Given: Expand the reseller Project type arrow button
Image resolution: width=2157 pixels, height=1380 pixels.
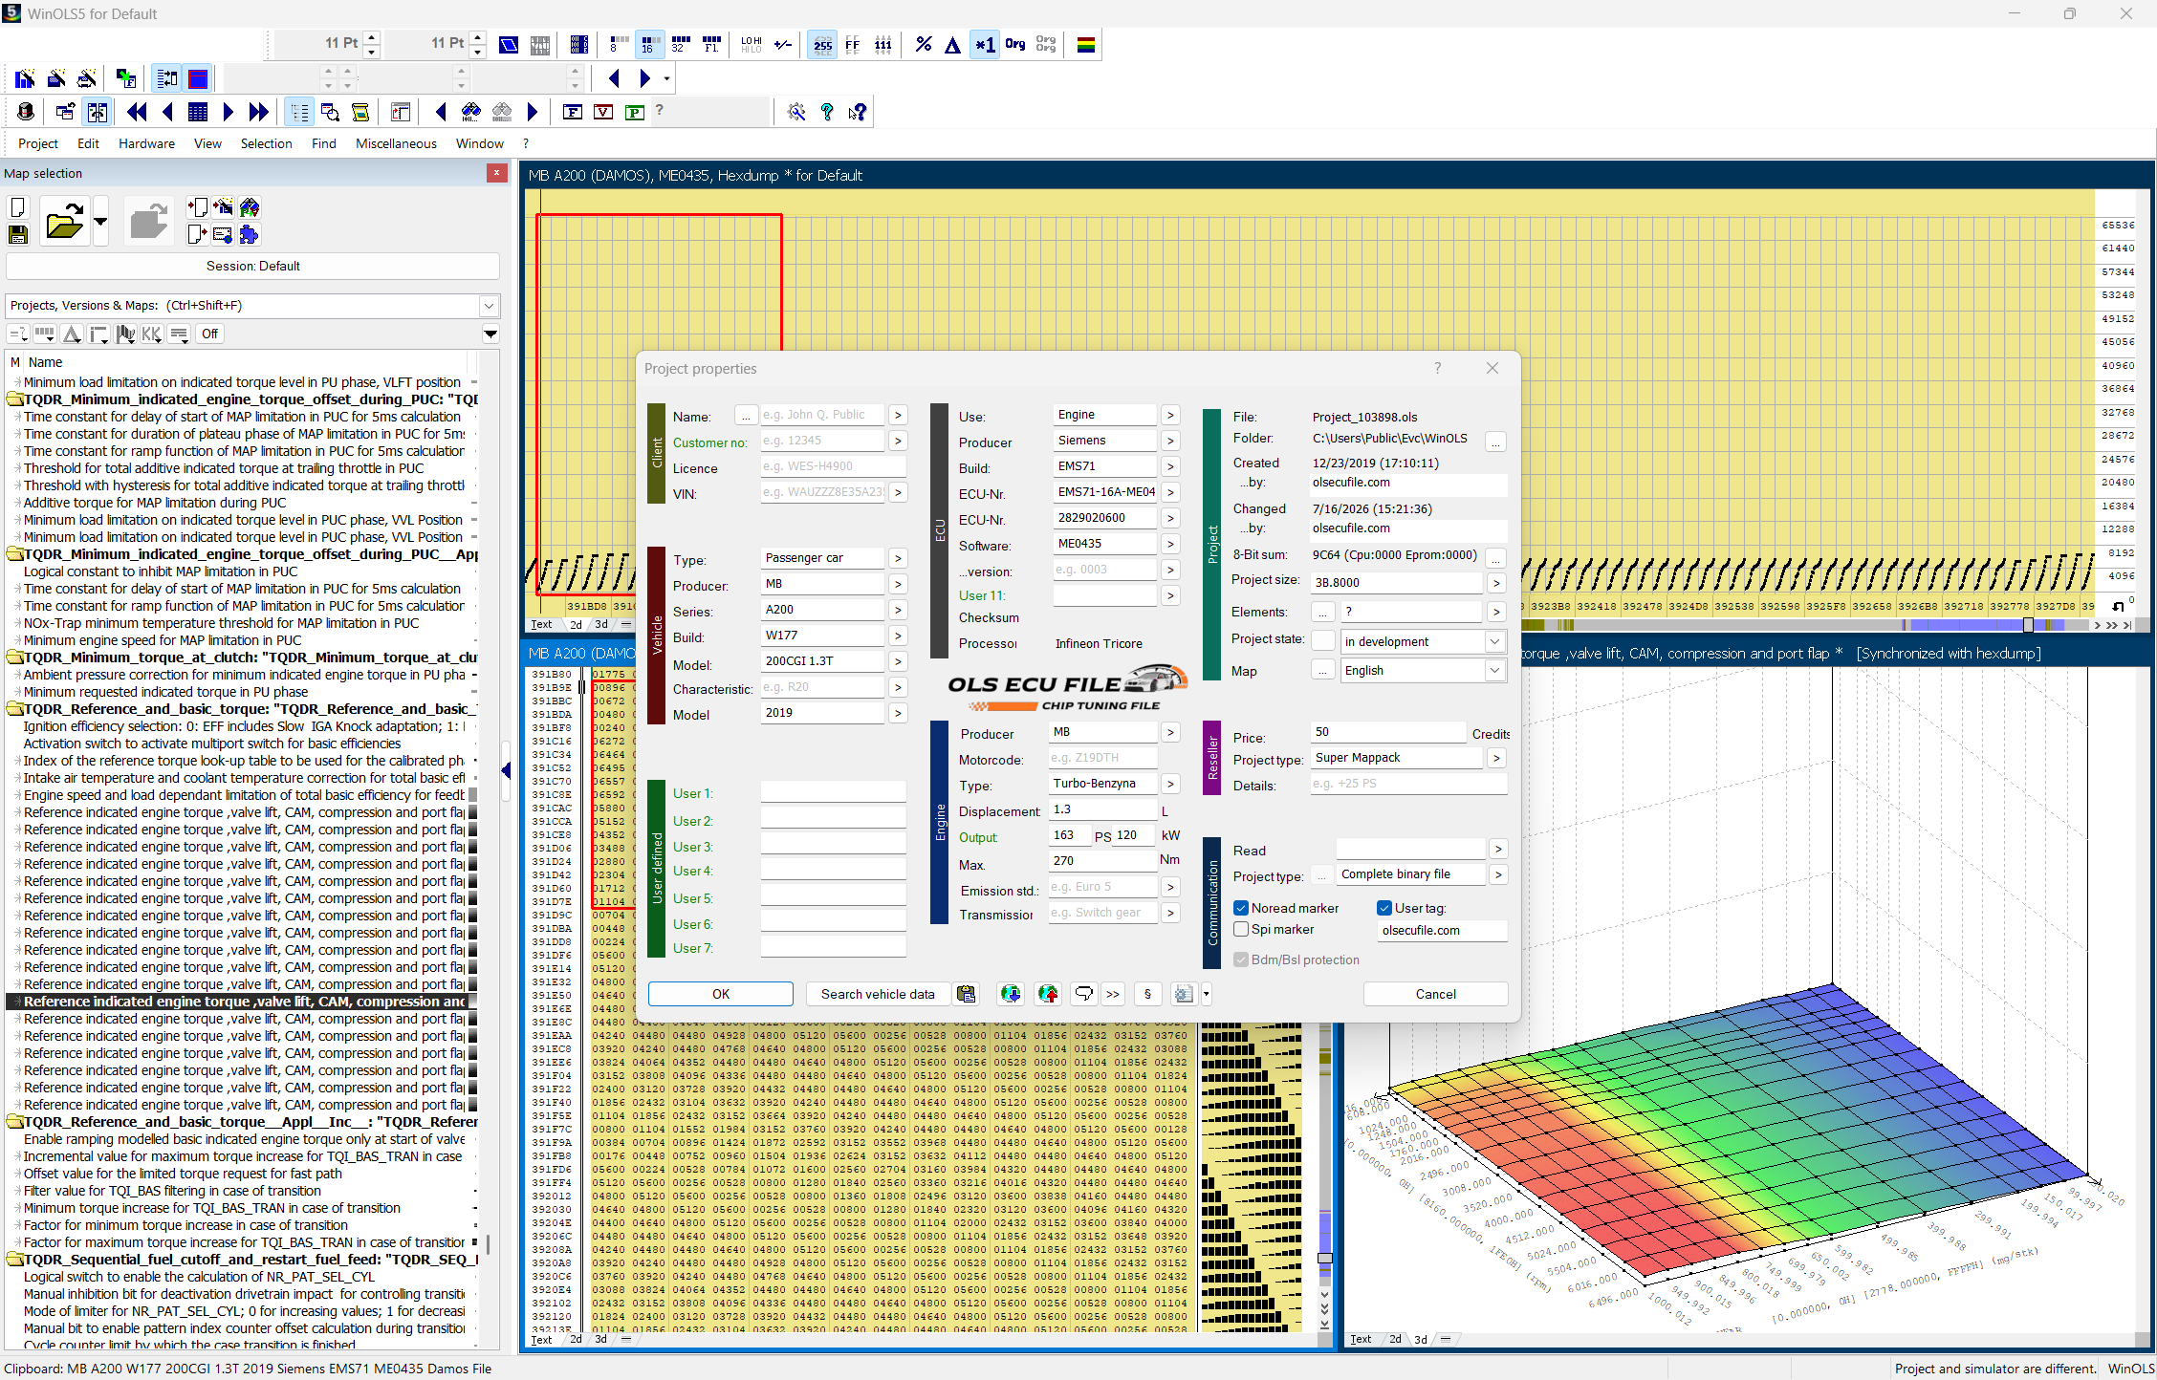Looking at the screenshot, I should [1496, 758].
